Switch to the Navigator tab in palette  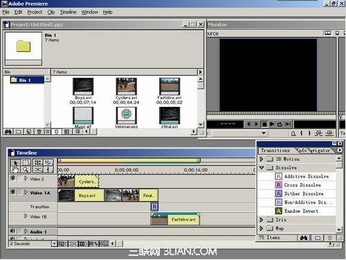click(320, 150)
